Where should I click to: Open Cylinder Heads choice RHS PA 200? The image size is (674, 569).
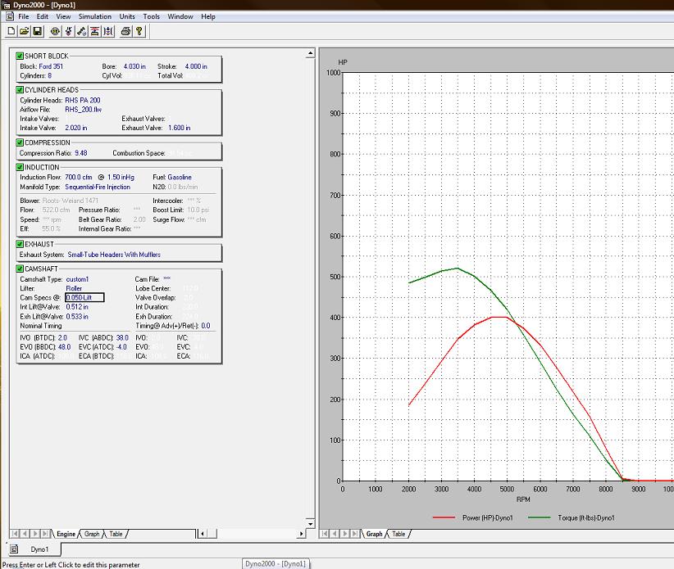(83, 101)
